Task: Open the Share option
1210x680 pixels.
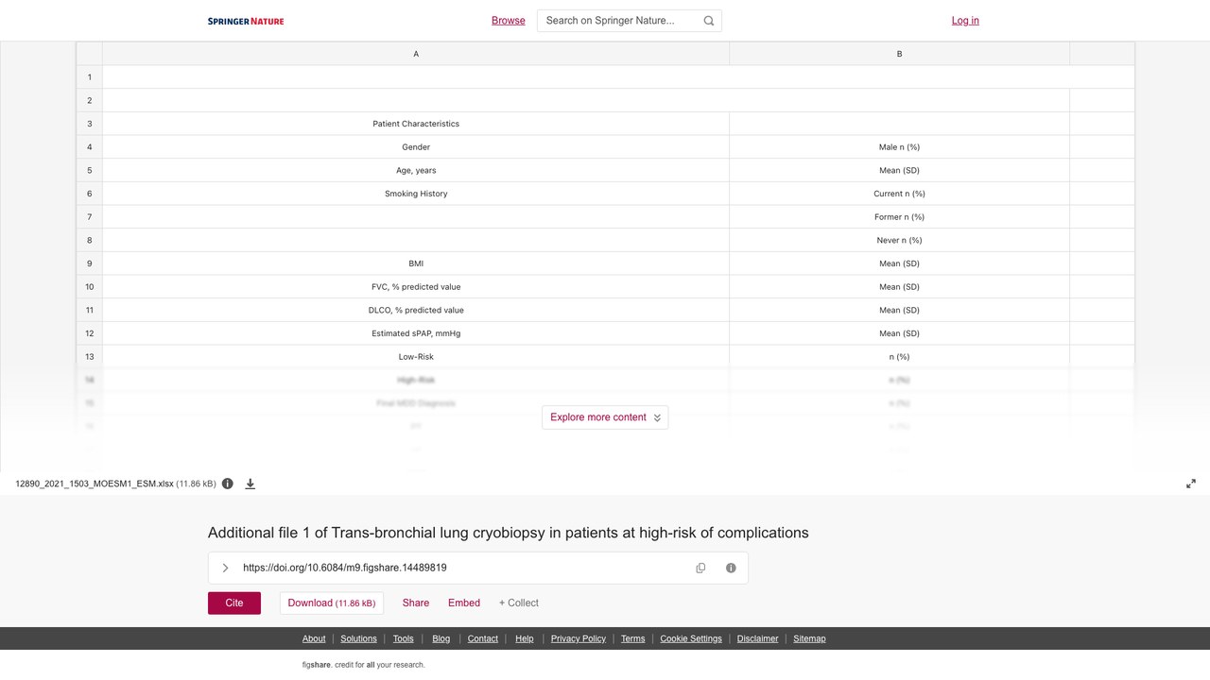Action: (416, 603)
